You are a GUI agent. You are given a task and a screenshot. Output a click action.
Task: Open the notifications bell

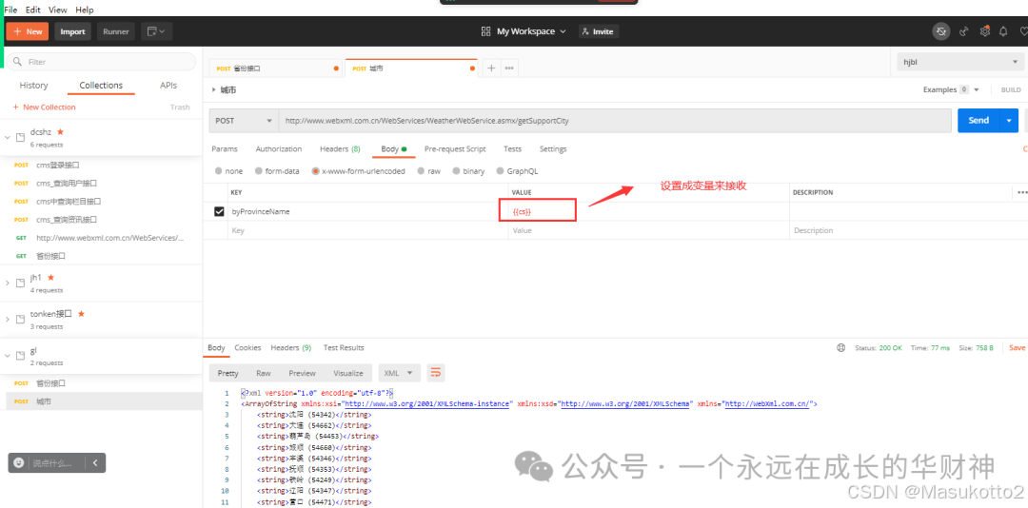click(1003, 31)
